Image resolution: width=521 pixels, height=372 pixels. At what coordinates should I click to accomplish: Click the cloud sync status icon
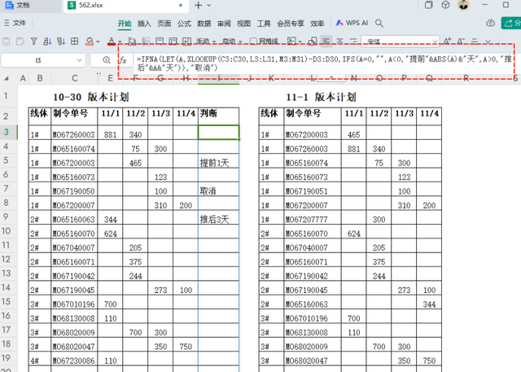click(490, 23)
